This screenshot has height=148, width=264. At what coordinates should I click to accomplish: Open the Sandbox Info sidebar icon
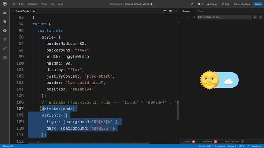(x=5, y=13)
